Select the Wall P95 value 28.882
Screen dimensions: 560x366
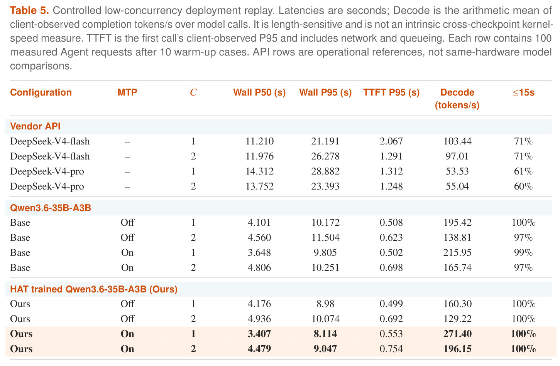tap(325, 171)
